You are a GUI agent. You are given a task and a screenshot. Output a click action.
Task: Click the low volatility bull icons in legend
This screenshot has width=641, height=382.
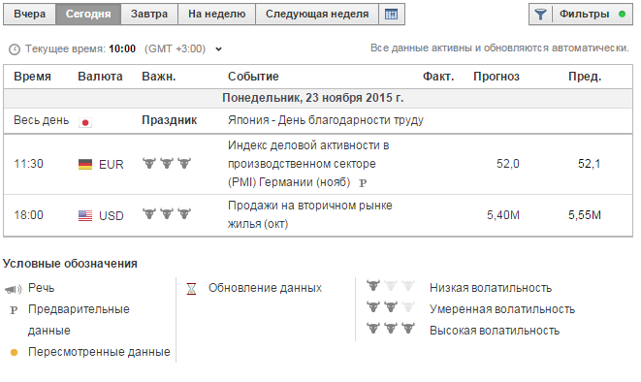tap(391, 285)
